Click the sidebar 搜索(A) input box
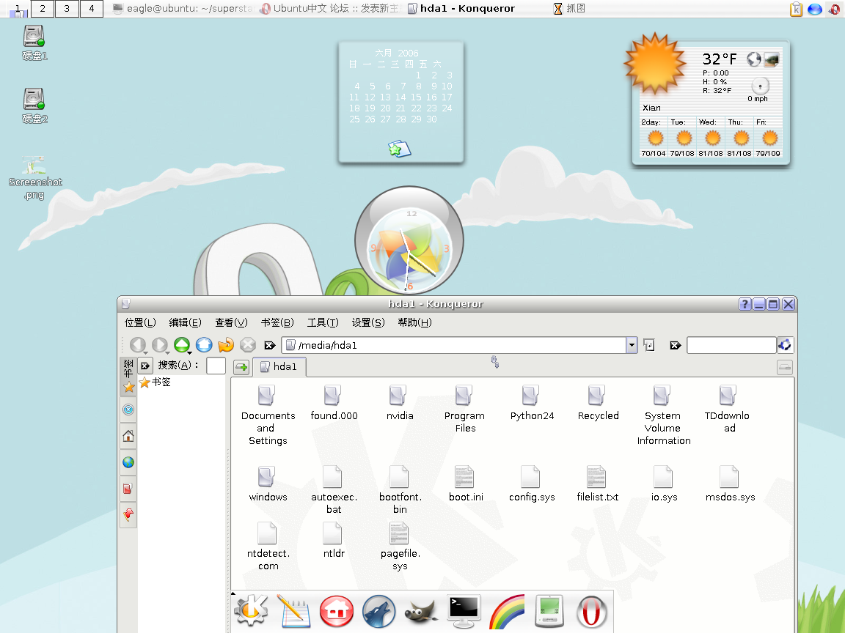Image resolution: width=845 pixels, height=633 pixels. click(x=216, y=366)
